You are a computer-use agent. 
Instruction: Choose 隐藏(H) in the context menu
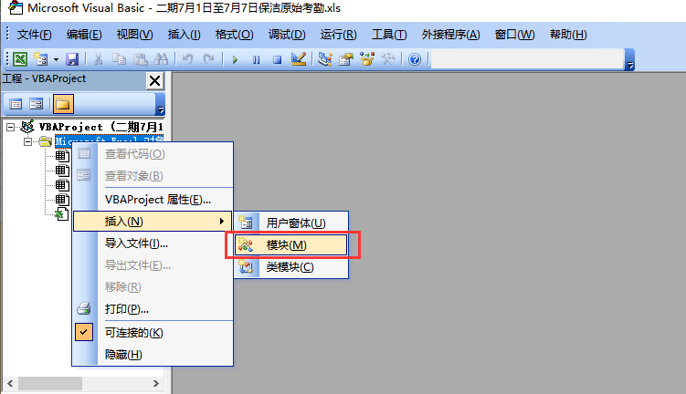click(x=153, y=355)
